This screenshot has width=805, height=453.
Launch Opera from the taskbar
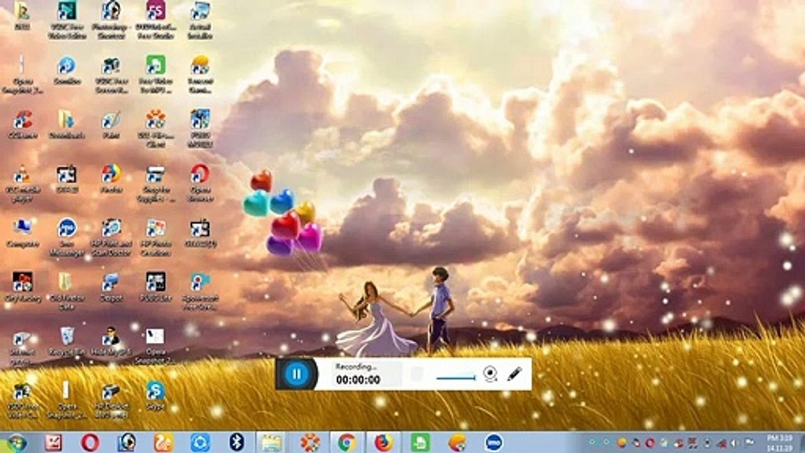90,442
